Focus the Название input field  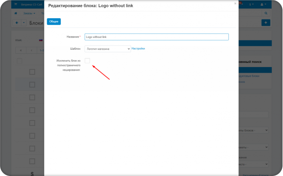[157, 37]
